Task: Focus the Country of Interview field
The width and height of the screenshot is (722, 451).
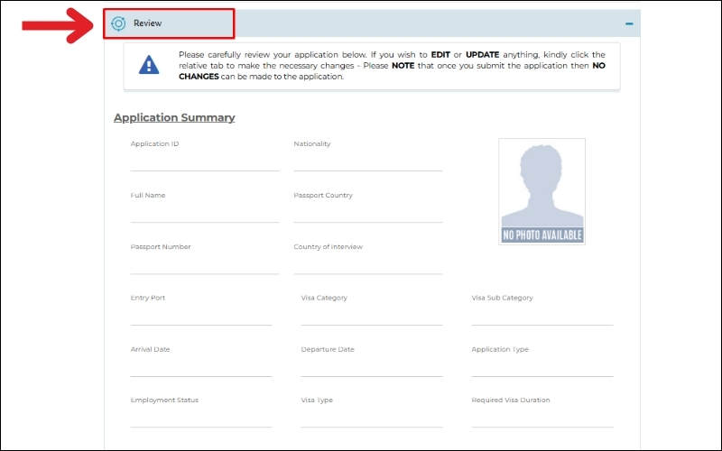Action: (367, 263)
